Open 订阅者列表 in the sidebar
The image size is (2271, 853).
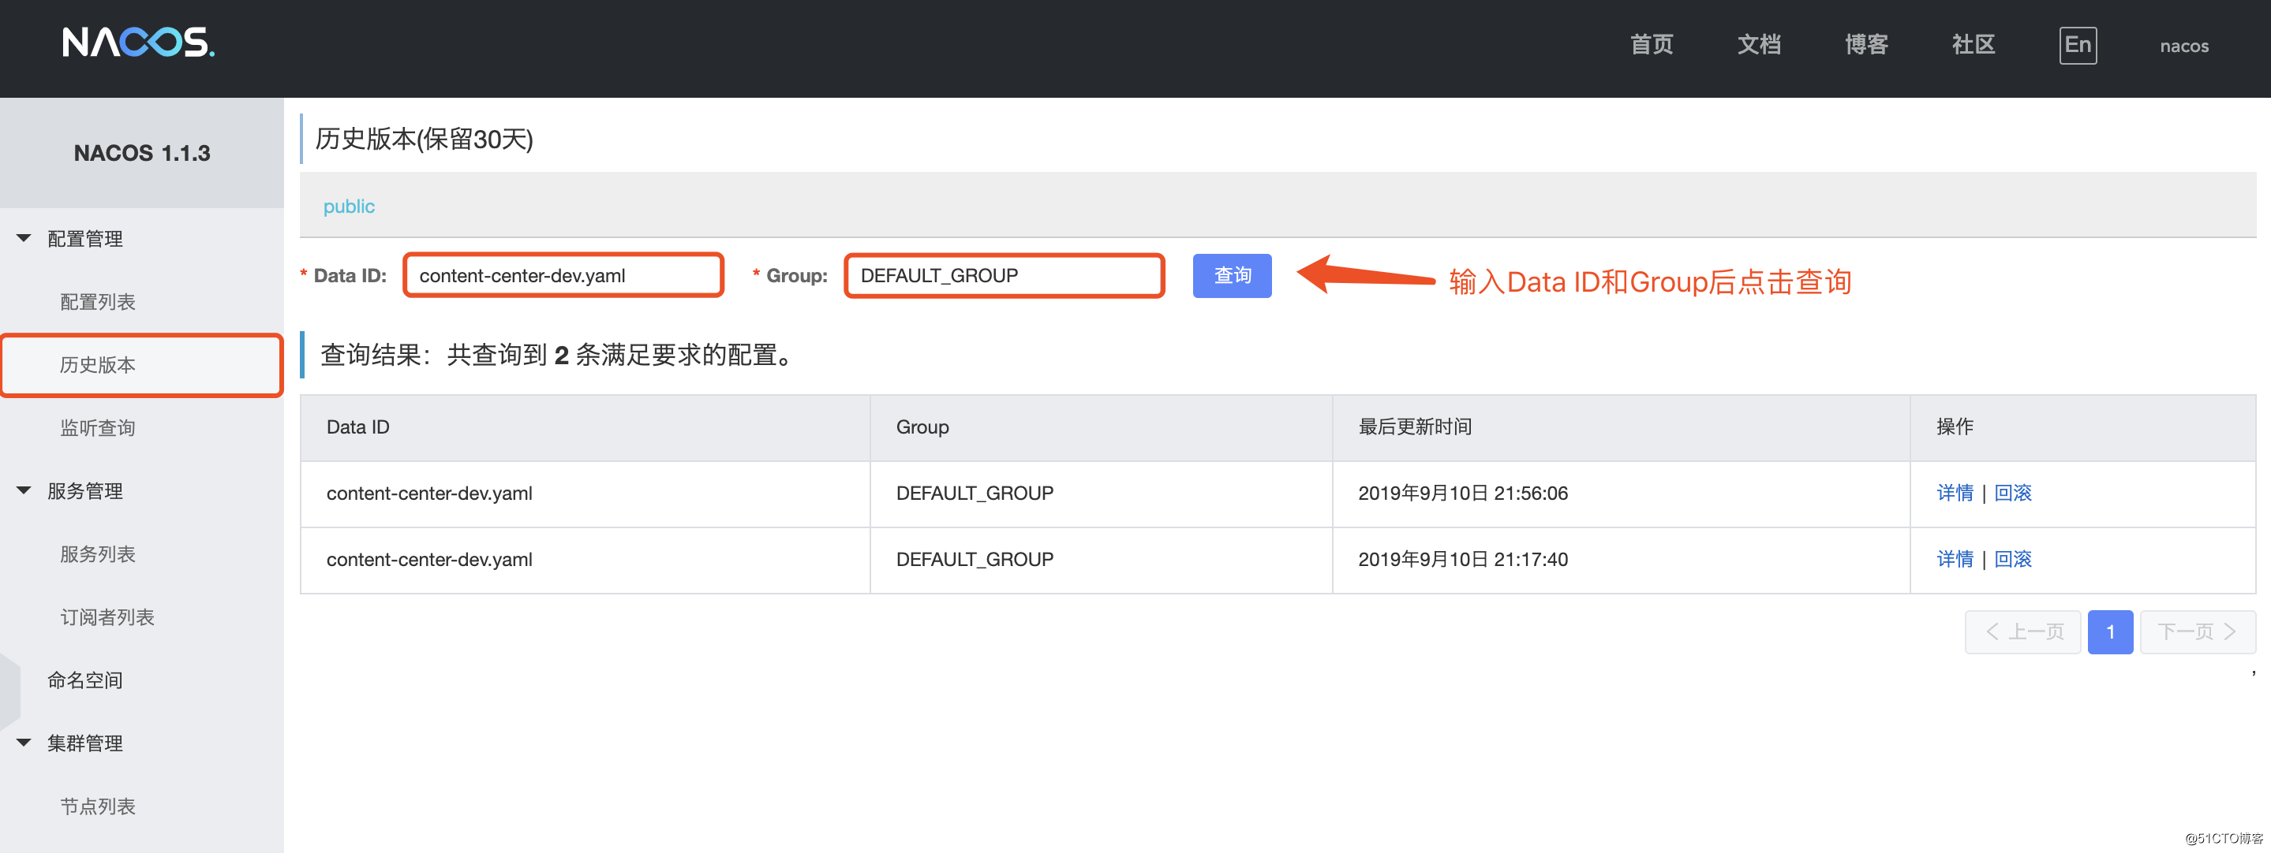[107, 616]
